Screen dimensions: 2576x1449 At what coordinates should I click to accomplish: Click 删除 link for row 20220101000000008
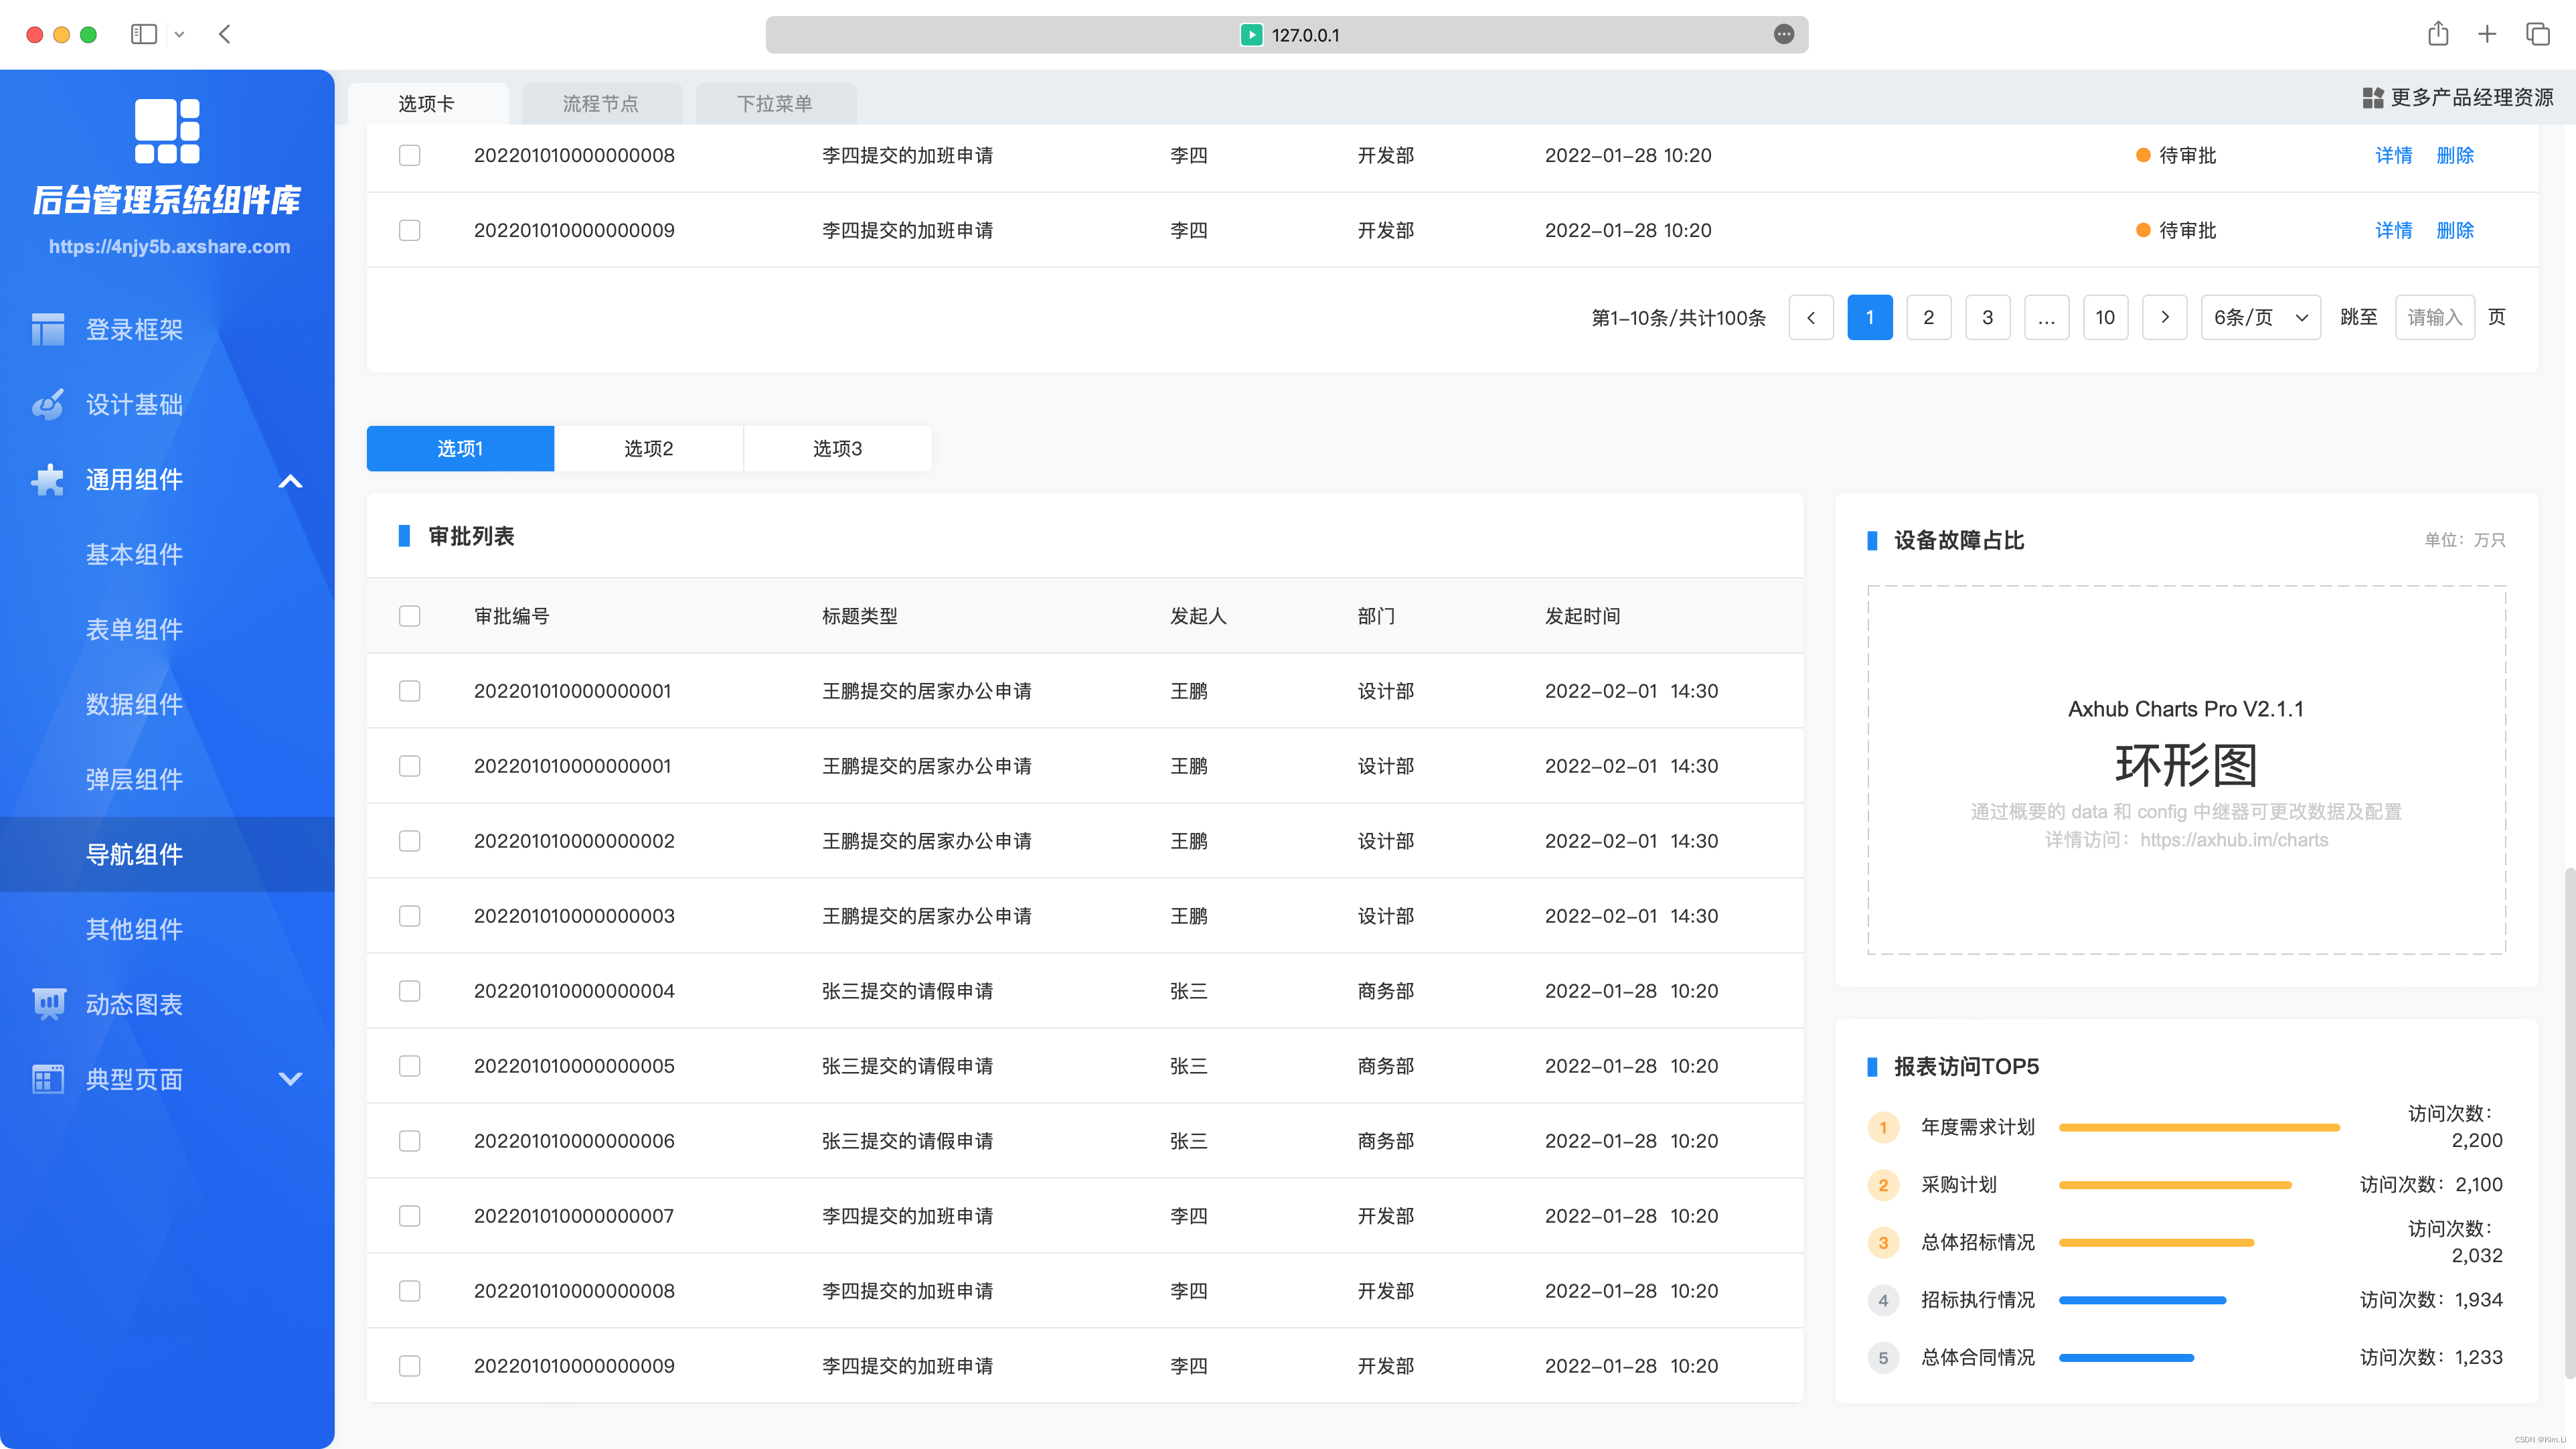point(2455,155)
